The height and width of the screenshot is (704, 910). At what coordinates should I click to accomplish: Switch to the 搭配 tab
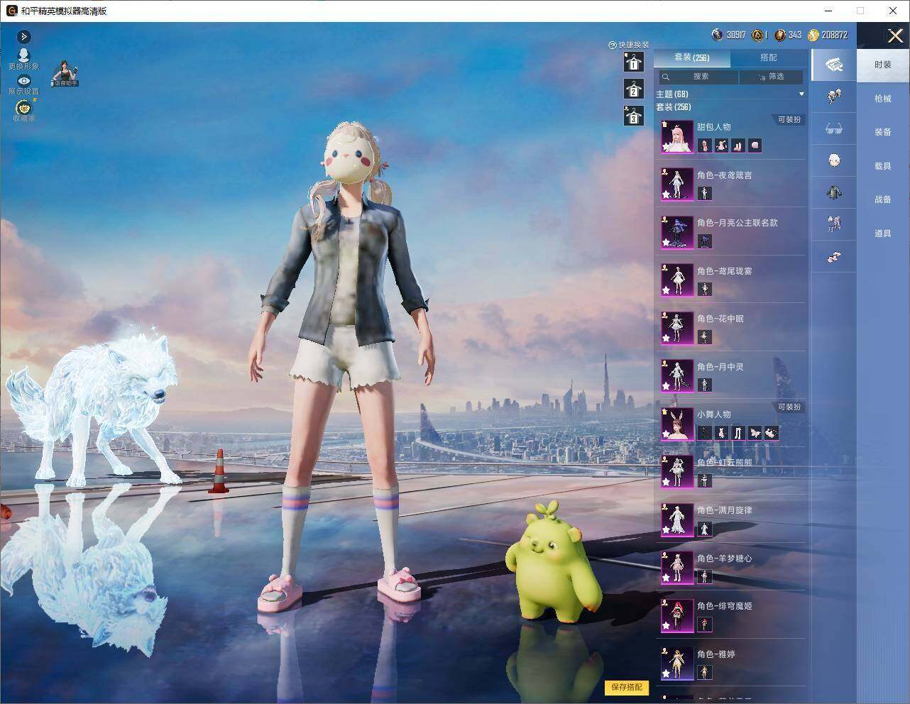(x=769, y=57)
